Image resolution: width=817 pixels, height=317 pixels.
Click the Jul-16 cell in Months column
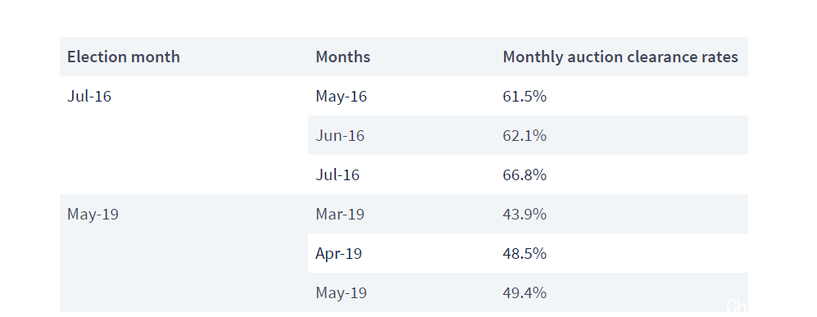pos(338,174)
